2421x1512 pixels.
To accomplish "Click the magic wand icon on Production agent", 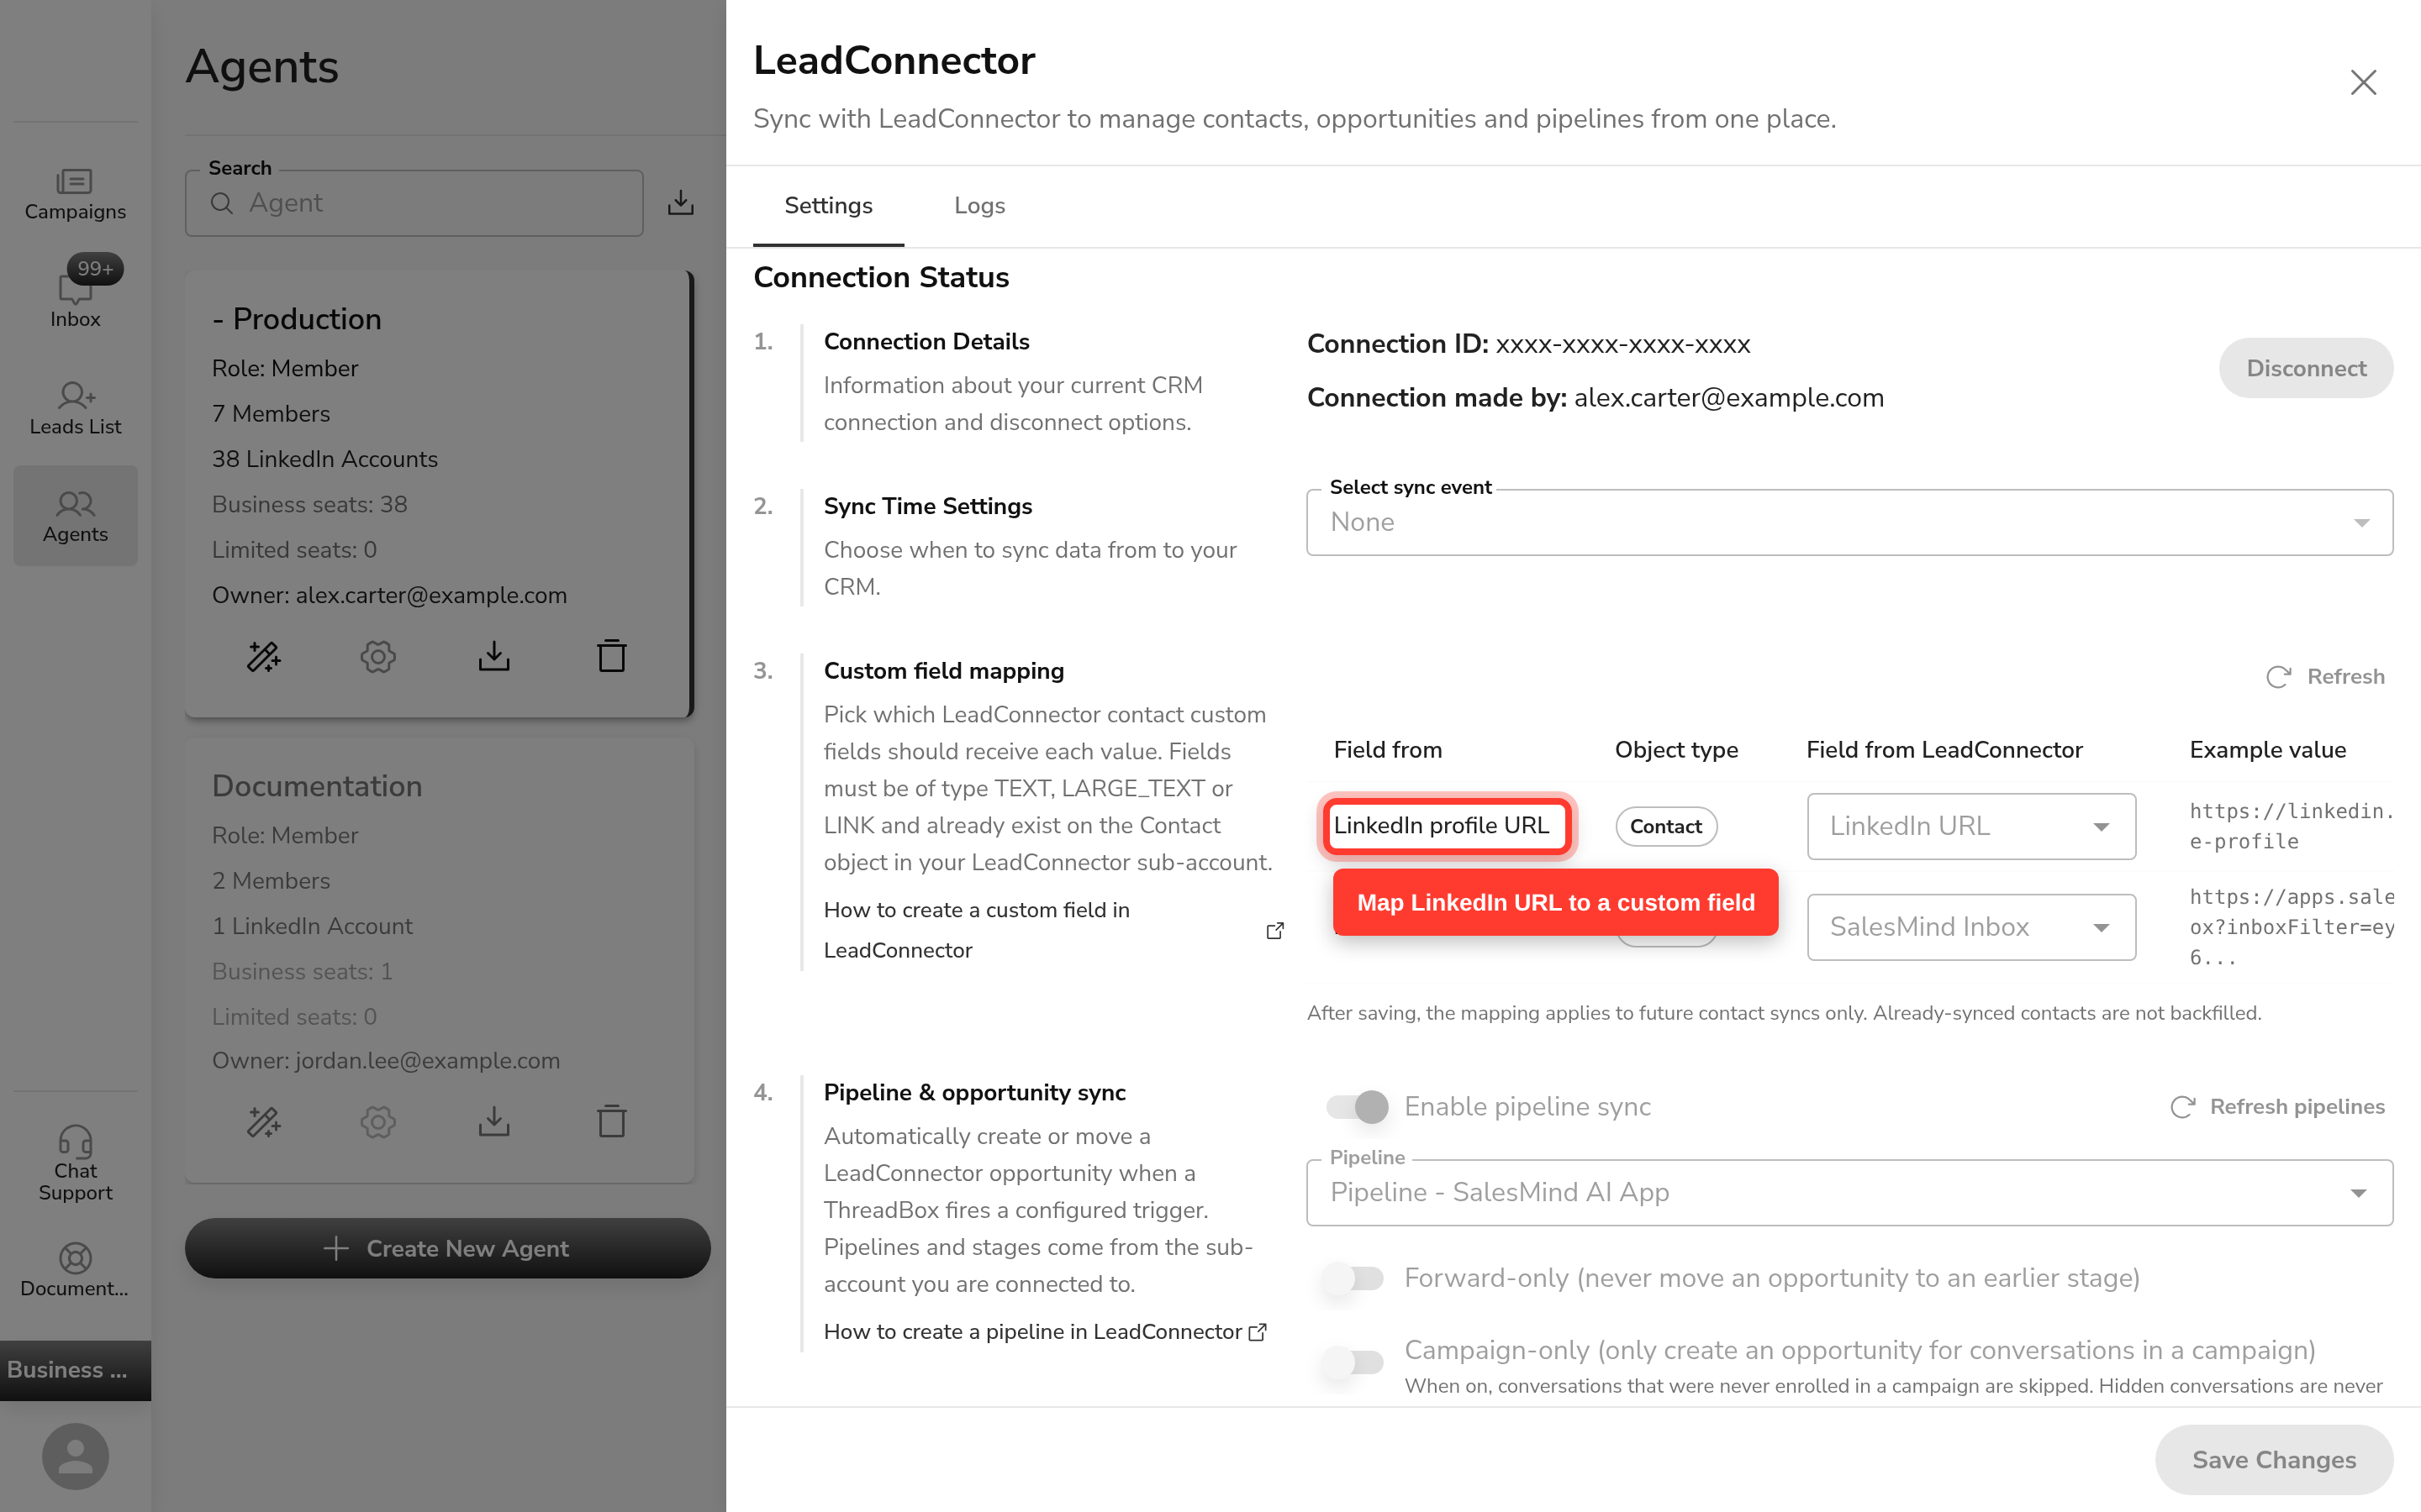I will (x=264, y=656).
